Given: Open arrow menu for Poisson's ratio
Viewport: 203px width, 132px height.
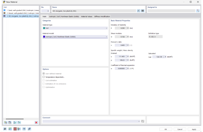Looking at the screenshot, I should (x=128, y=45).
